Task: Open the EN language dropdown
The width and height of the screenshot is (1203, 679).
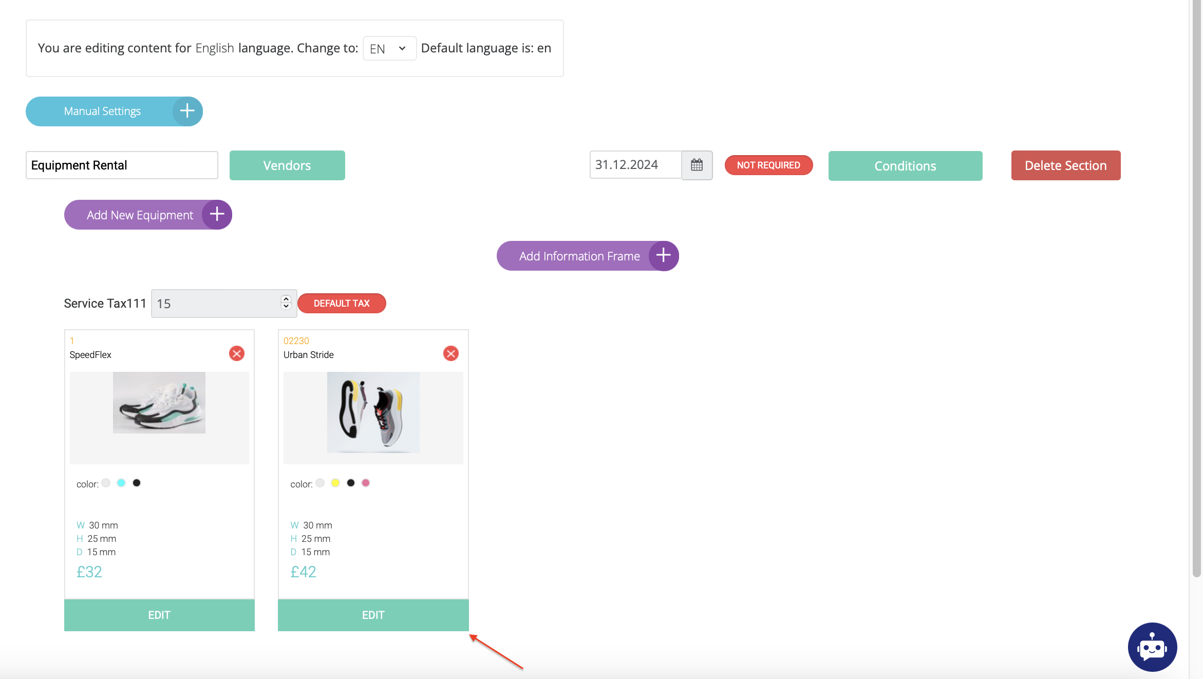Action: [x=389, y=48]
